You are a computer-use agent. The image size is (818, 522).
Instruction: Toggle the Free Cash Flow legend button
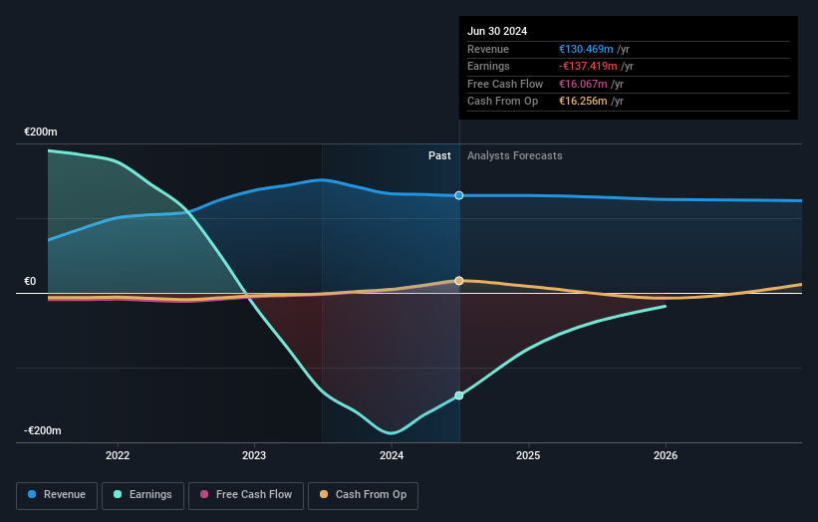pyautogui.click(x=246, y=495)
